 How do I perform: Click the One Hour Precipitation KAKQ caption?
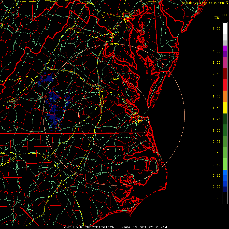pos(116,227)
